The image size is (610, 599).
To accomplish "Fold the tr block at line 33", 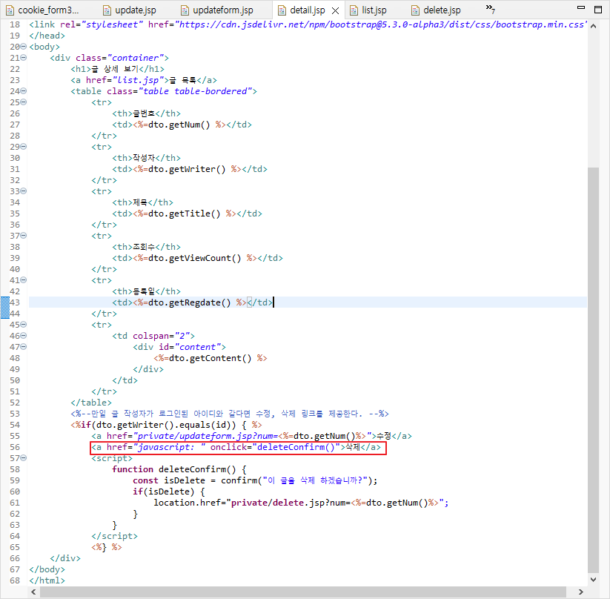I will (x=24, y=191).
